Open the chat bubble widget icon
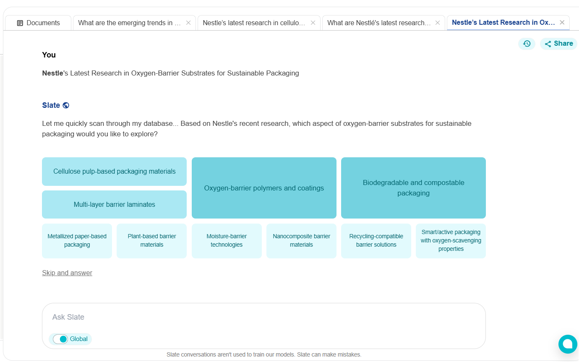This screenshot has width=579, height=362. point(567,344)
